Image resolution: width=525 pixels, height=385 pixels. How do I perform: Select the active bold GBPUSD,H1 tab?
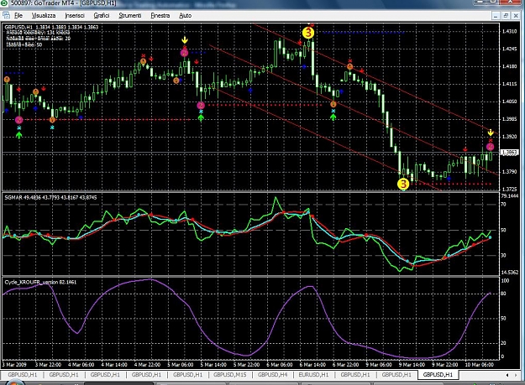point(438,375)
